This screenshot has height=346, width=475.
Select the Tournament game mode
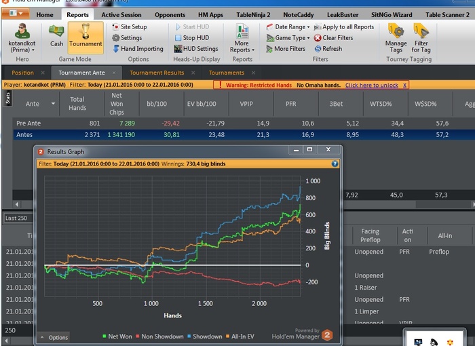coord(85,37)
